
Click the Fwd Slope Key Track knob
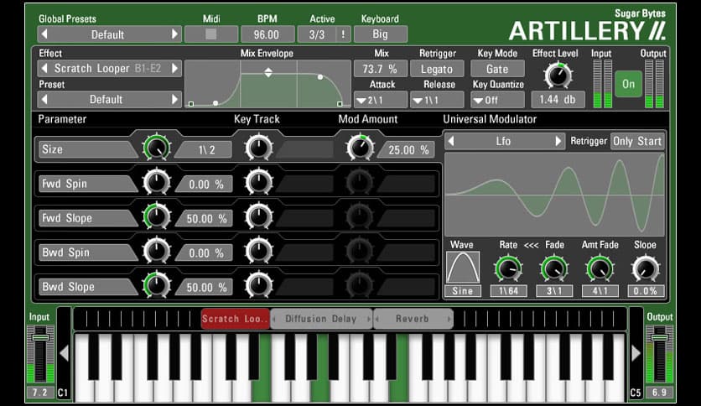[x=259, y=216]
